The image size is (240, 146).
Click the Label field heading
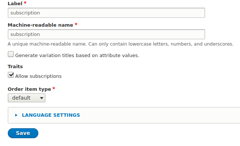tap(15, 3)
